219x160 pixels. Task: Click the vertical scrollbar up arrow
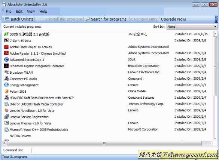click(x=215, y=34)
